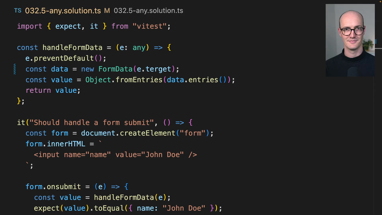The image size is (382, 215).
Task: Click the misspelled terget property
Action: point(160,69)
